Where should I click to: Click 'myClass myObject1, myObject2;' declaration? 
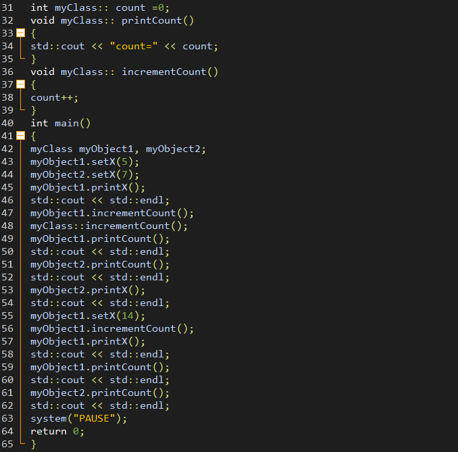pos(118,149)
